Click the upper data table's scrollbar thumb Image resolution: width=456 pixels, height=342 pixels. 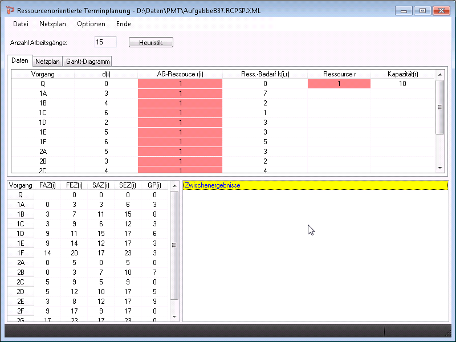click(x=439, y=107)
